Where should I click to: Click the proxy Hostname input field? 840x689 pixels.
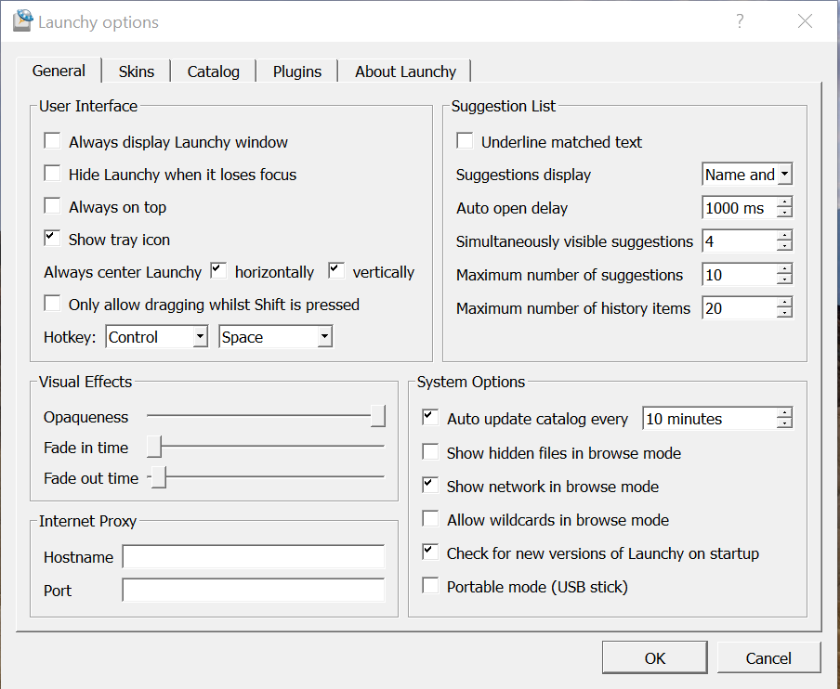tap(254, 557)
